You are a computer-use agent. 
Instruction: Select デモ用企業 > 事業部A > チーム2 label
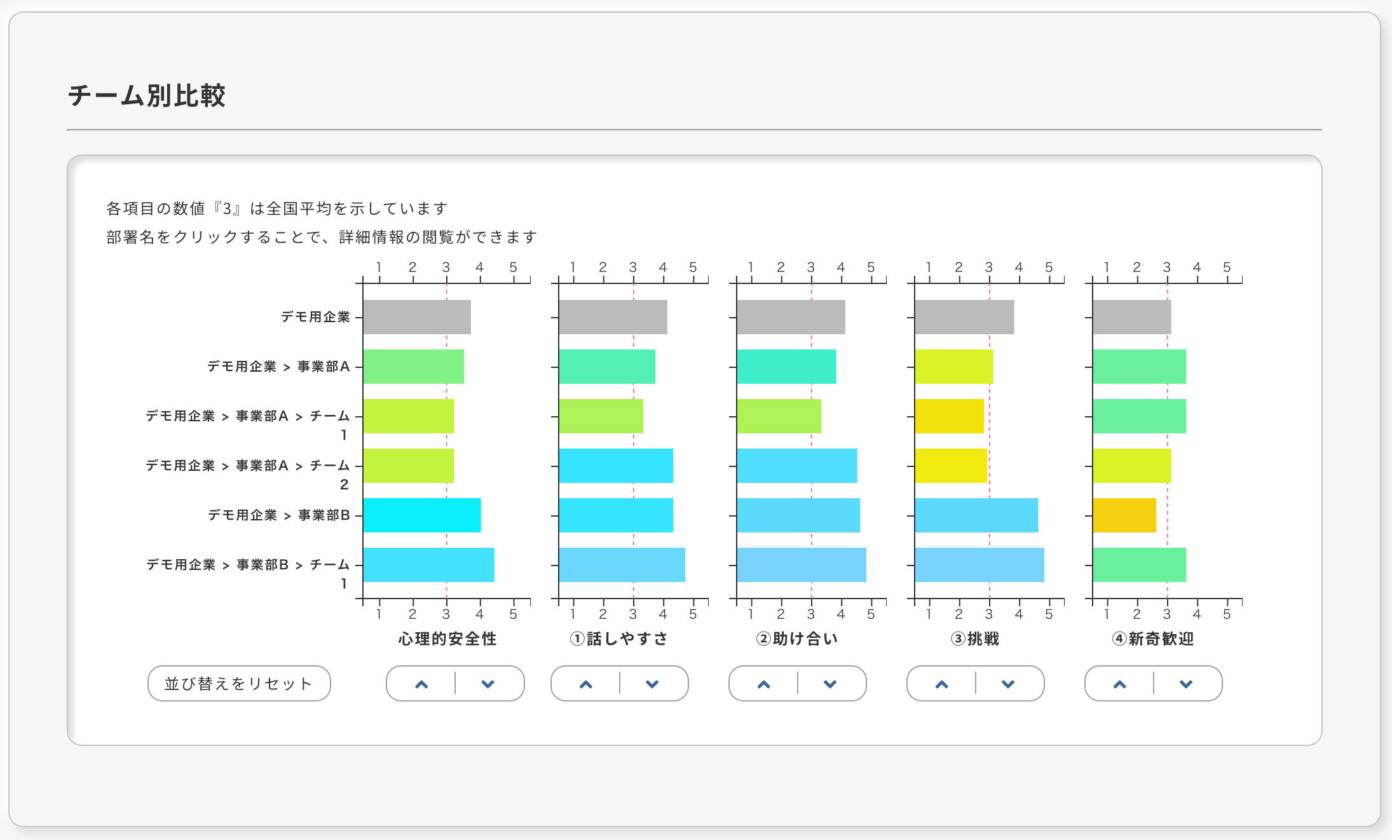point(248,466)
